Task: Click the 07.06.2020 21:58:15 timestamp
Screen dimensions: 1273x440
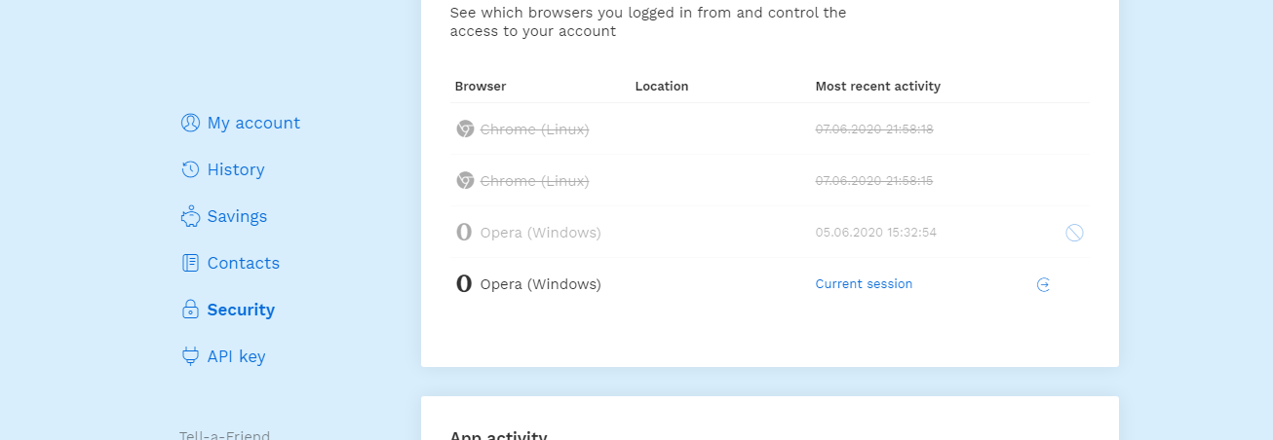Action: [x=874, y=181]
